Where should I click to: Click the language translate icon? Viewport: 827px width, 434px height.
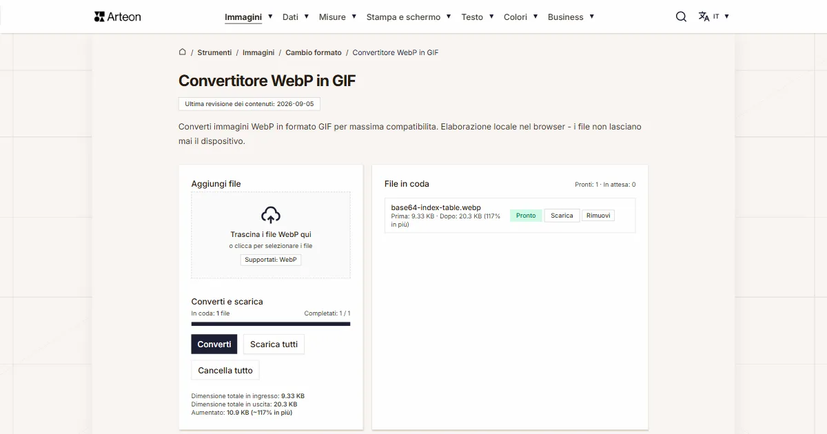tap(704, 17)
